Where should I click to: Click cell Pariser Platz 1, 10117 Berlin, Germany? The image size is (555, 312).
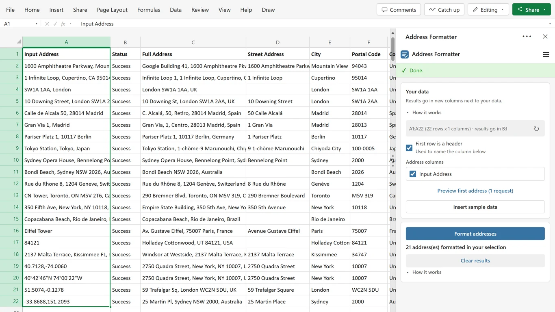(193, 136)
